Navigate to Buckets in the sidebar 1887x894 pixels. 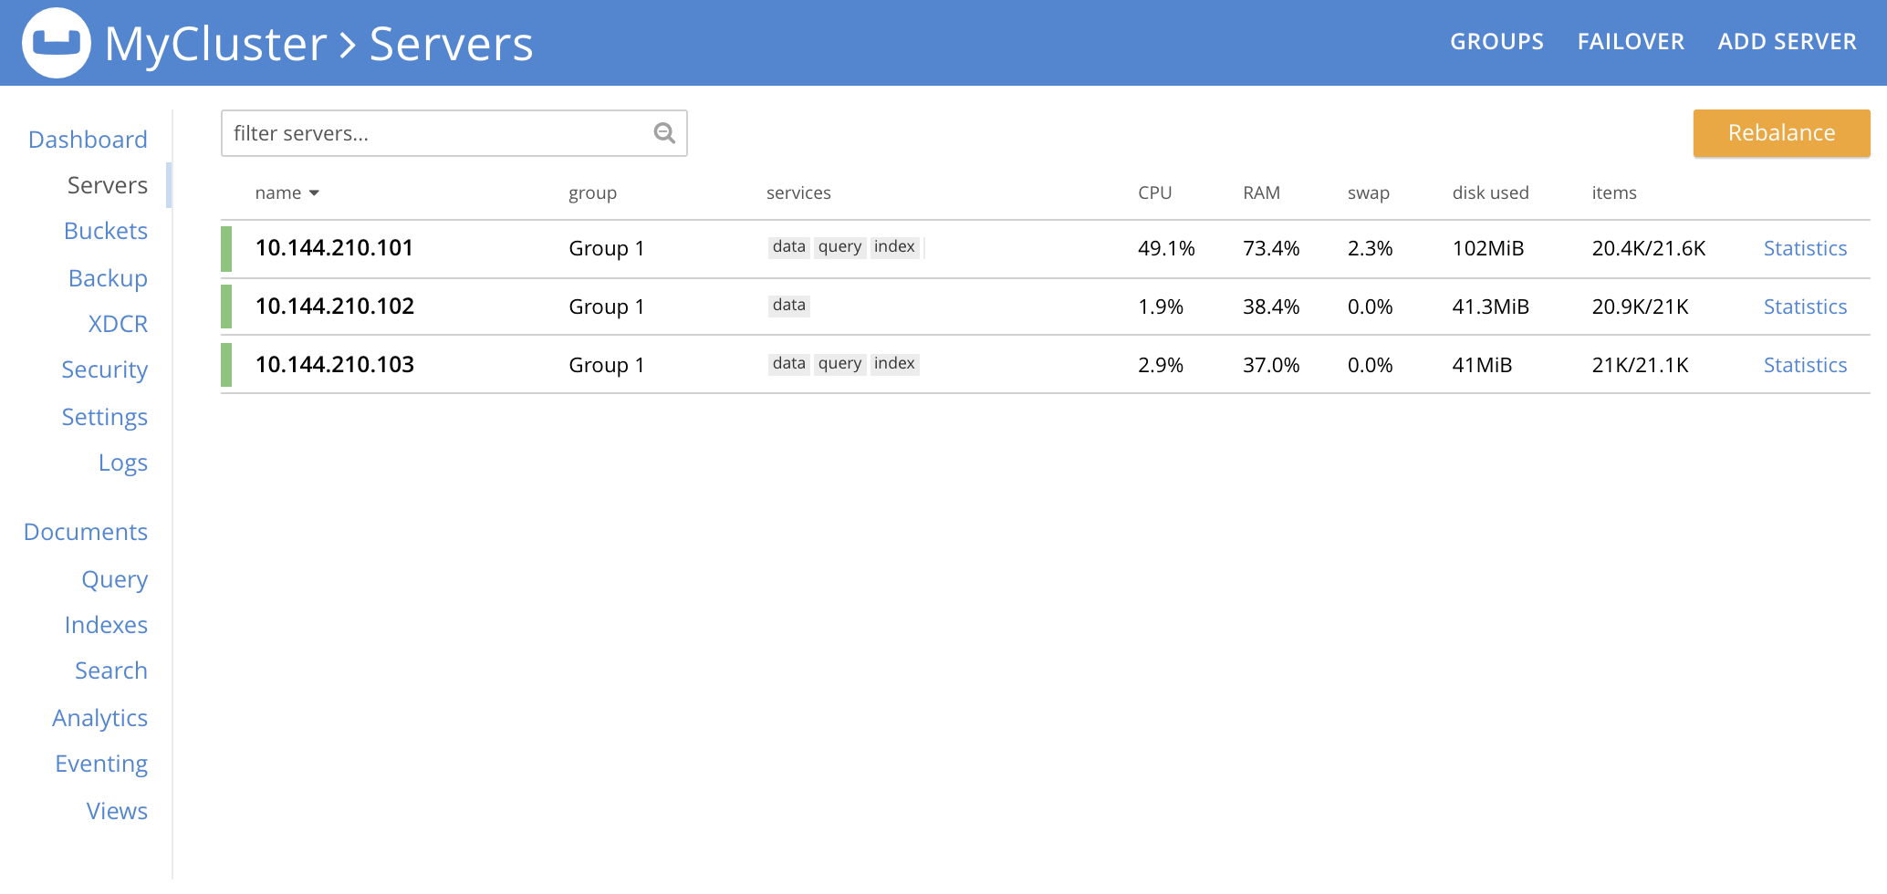(106, 231)
